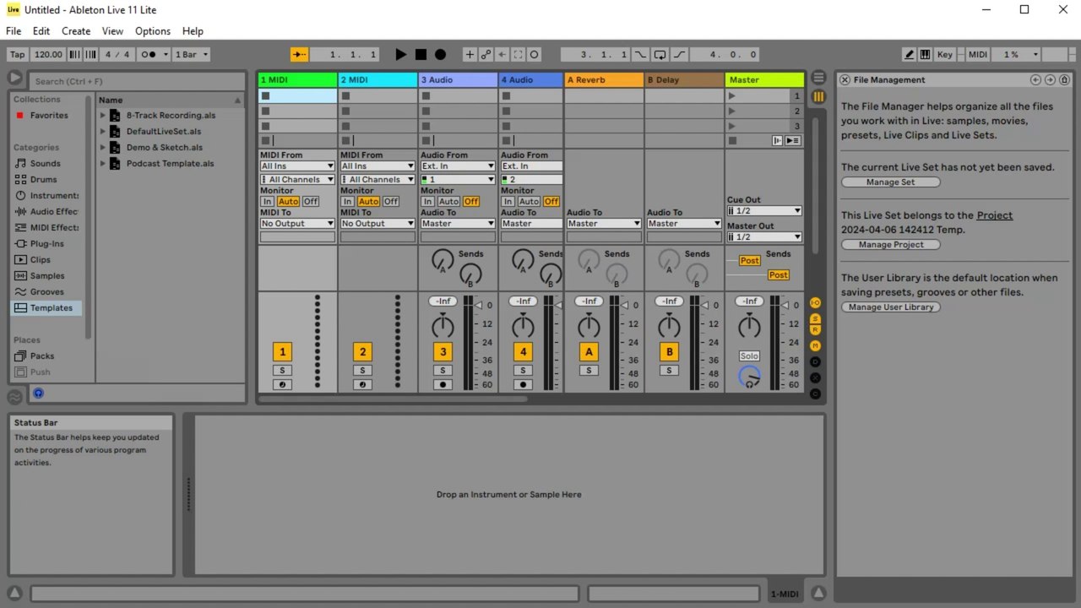Toggle the Follow playback button
This screenshot has height=608, width=1081.
(299, 54)
